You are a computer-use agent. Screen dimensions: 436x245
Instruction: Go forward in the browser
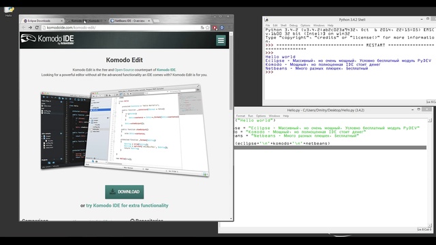coord(30,27)
